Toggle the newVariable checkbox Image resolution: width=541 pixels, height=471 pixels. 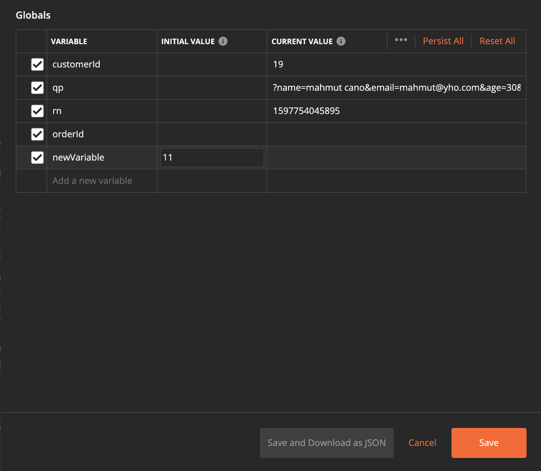[x=37, y=157]
